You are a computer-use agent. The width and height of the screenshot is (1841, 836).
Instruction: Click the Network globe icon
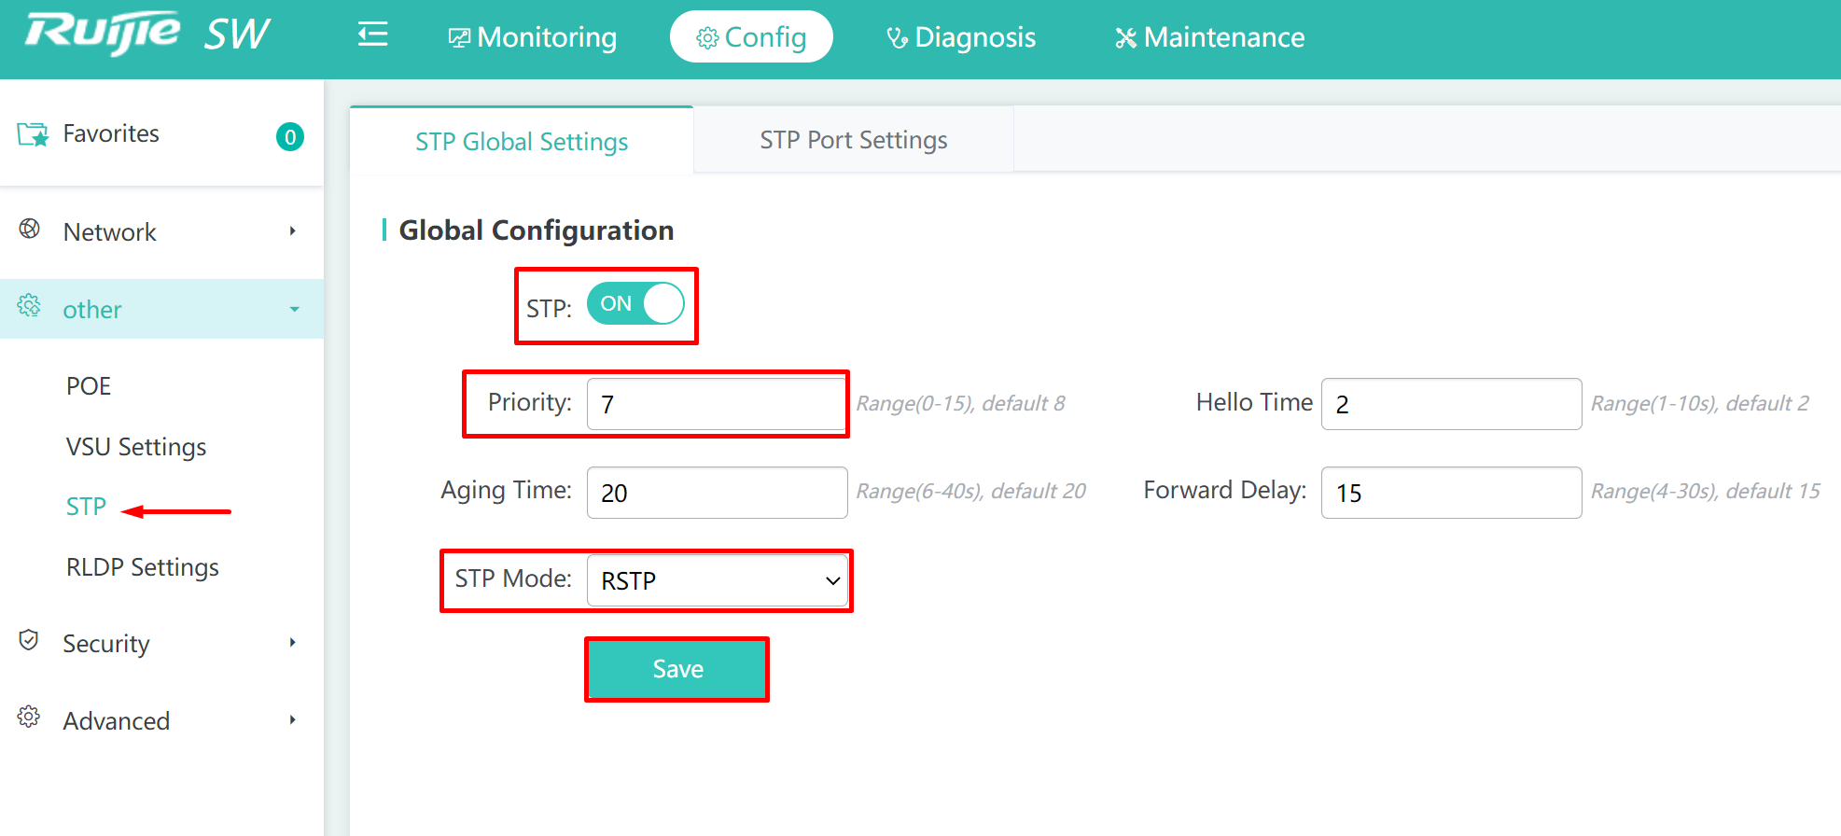point(30,229)
